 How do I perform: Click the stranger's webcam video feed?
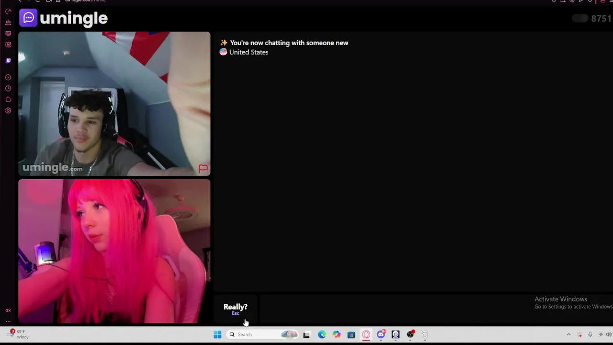pyautogui.click(x=114, y=103)
